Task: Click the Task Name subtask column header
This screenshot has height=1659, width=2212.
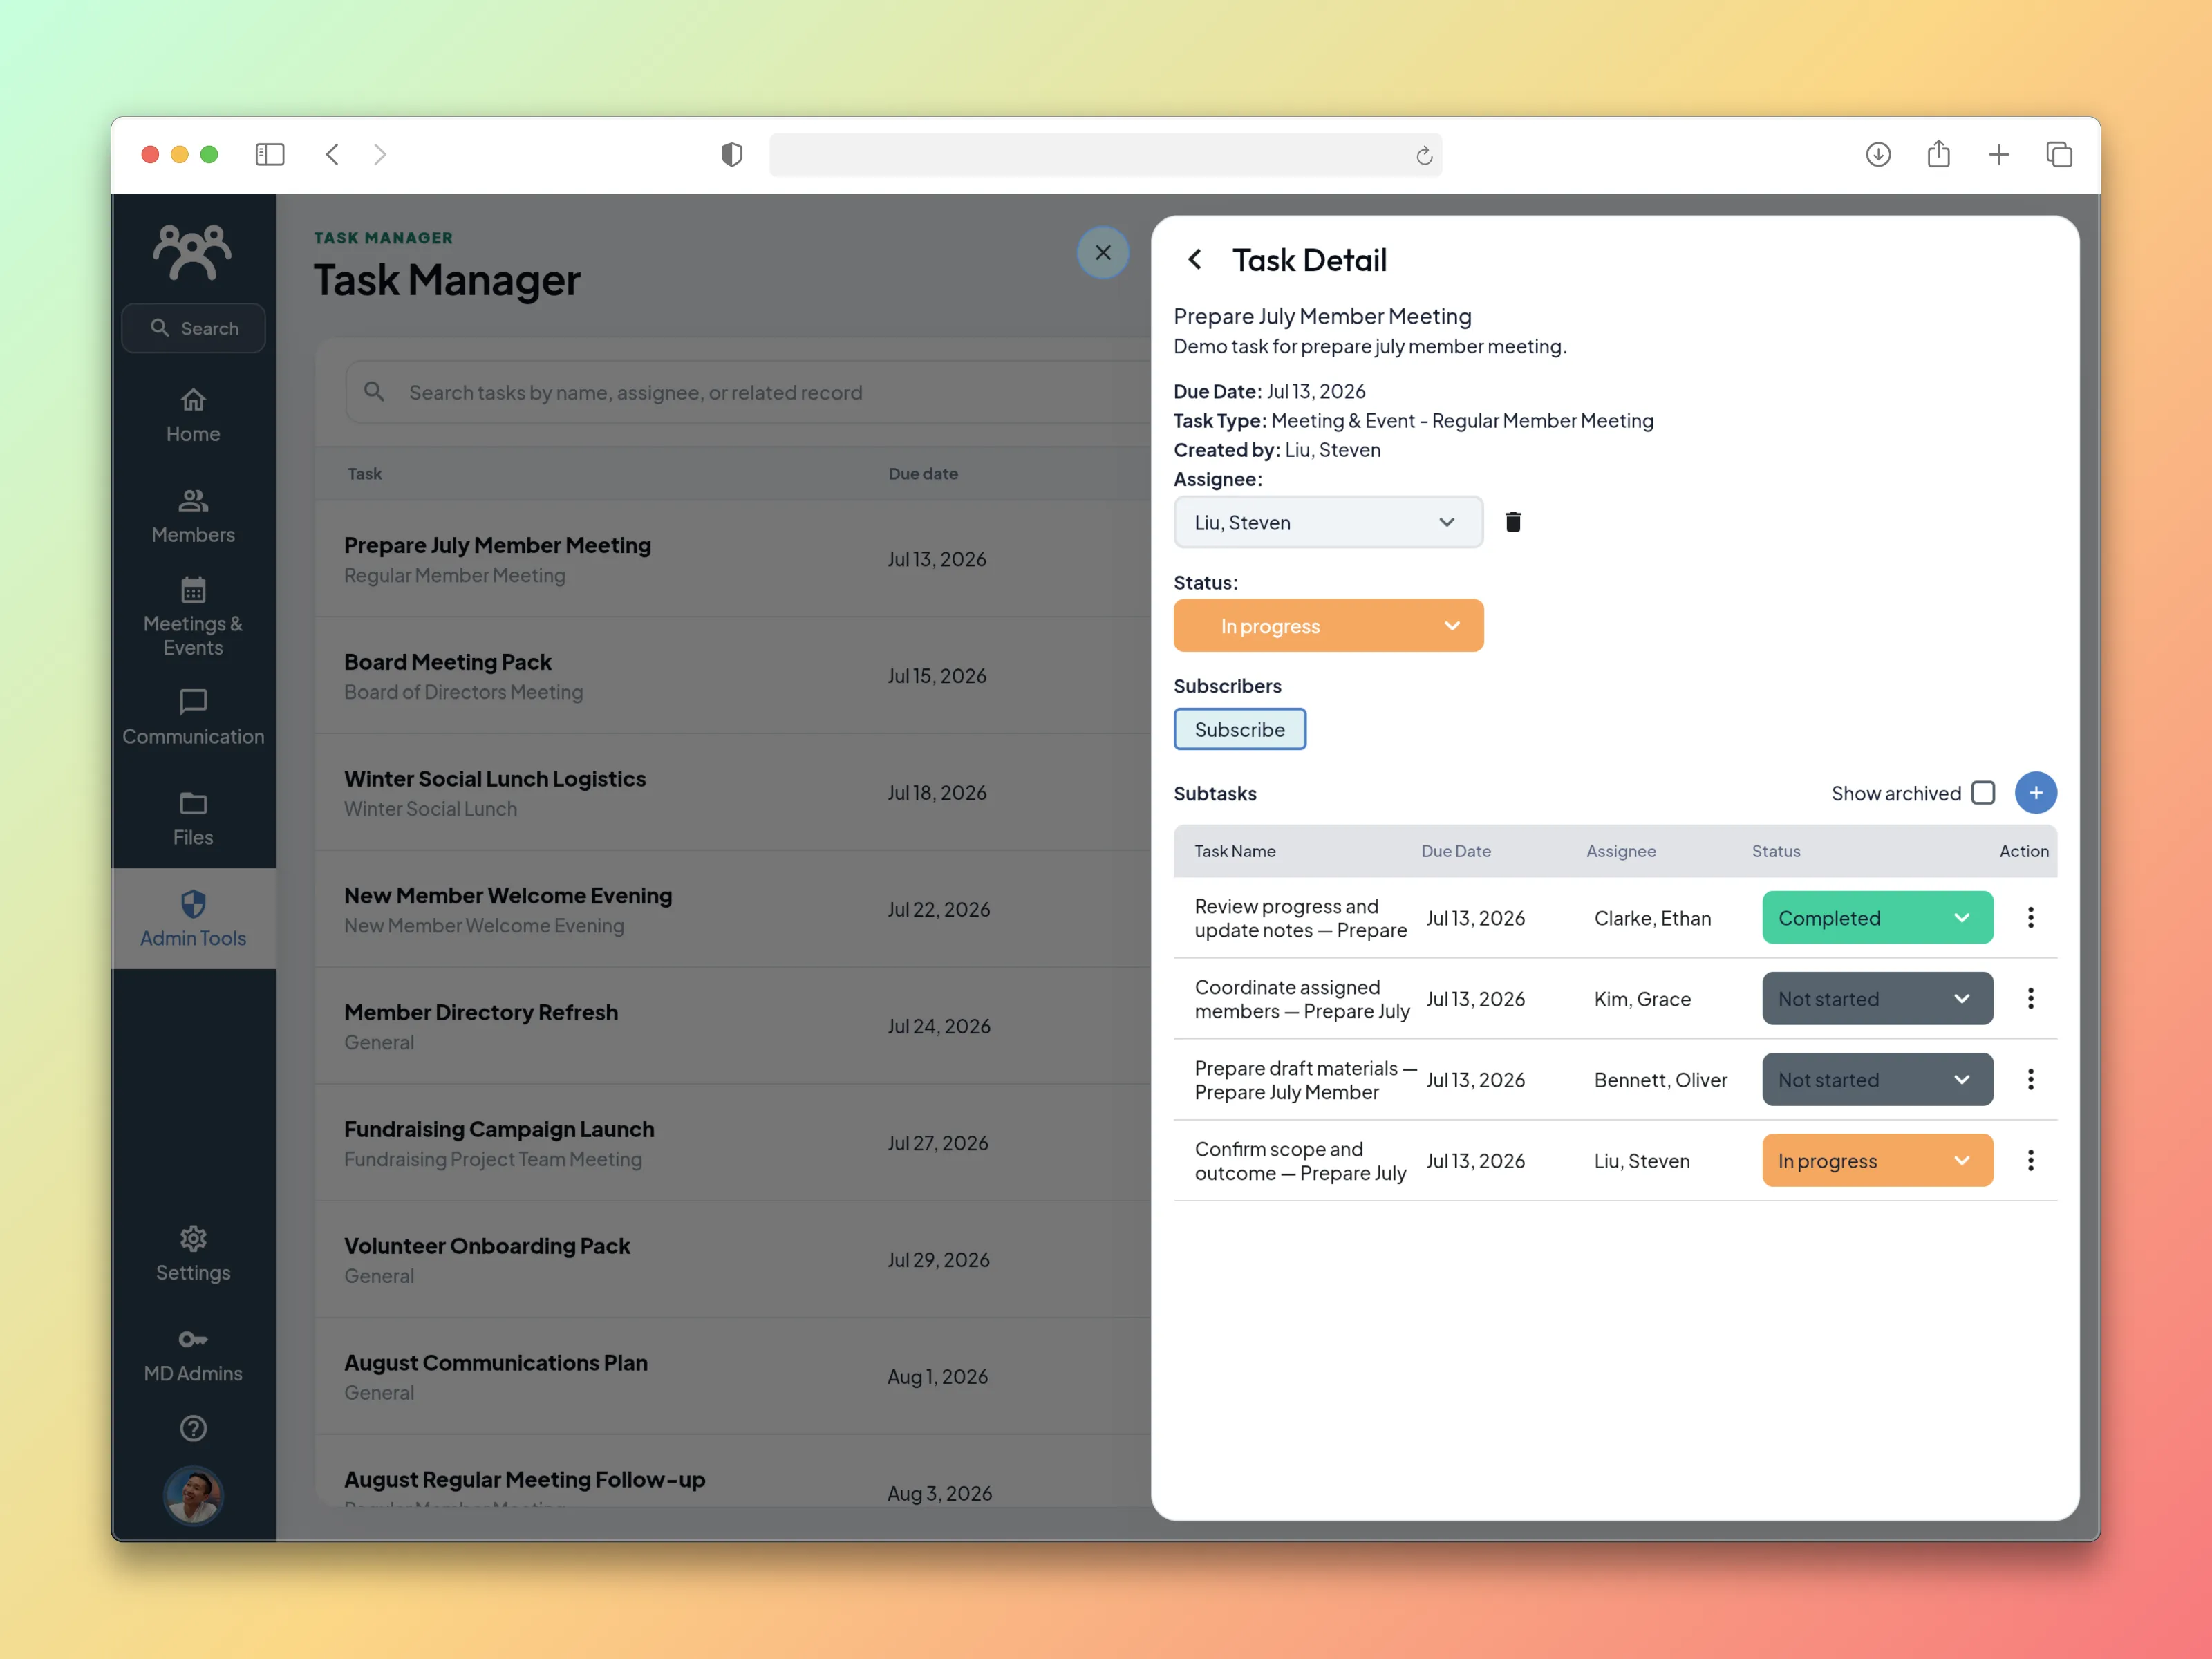Action: click(1235, 851)
